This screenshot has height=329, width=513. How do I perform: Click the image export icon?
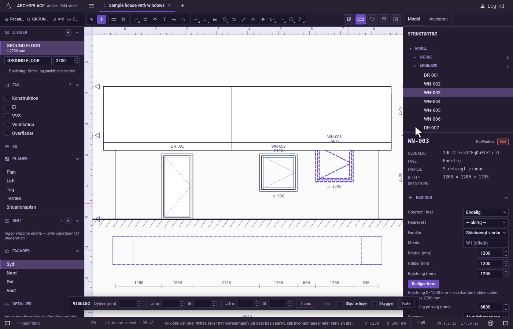click(396, 19)
